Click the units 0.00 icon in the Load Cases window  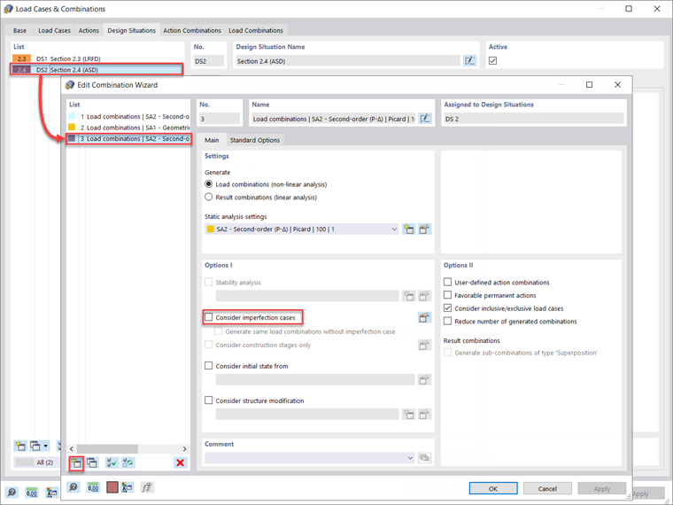click(32, 493)
